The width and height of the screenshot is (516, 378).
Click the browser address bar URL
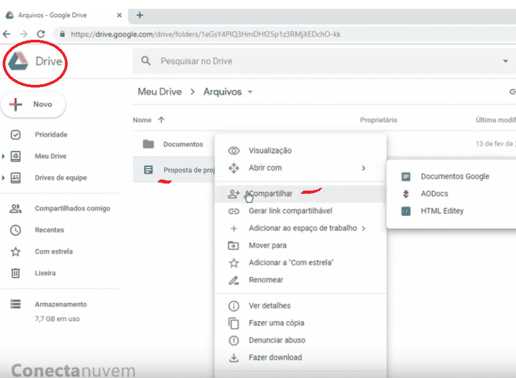coord(205,34)
